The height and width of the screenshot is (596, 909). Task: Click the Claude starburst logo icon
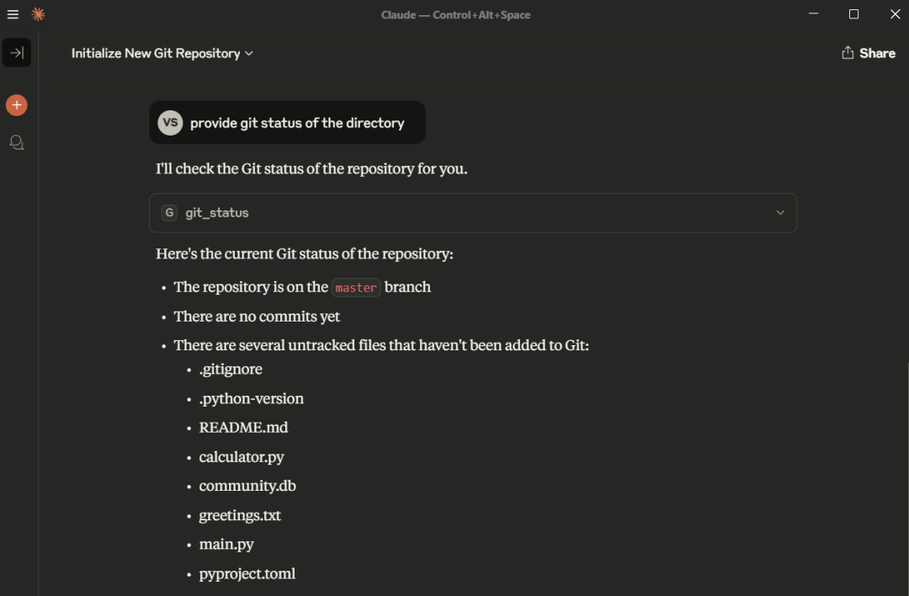pos(38,14)
